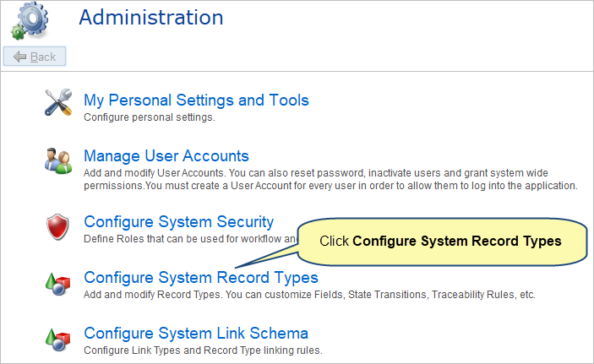This screenshot has height=364, width=594.
Task: Open the Configure System Link Schema link
Action: [196, 334]
